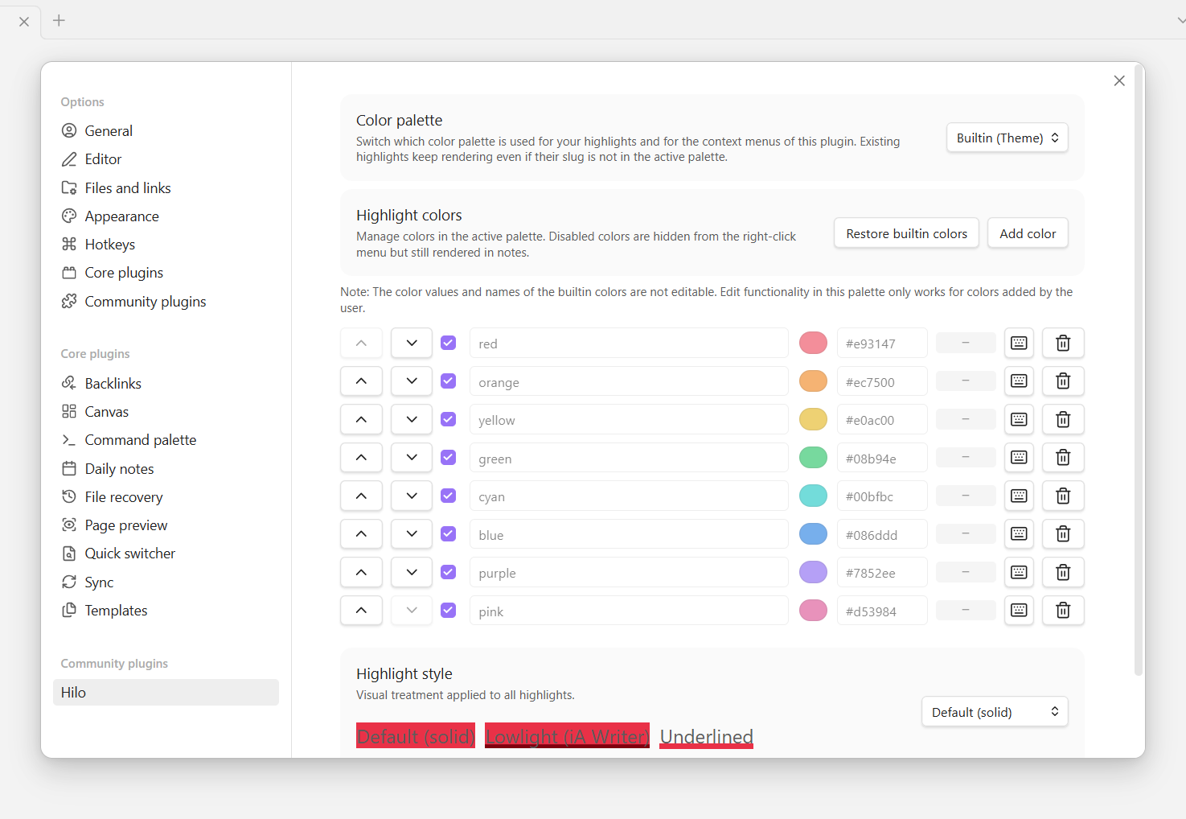
Task: Click the trash icon in the blue row
Action: [x=1063, y=534]
